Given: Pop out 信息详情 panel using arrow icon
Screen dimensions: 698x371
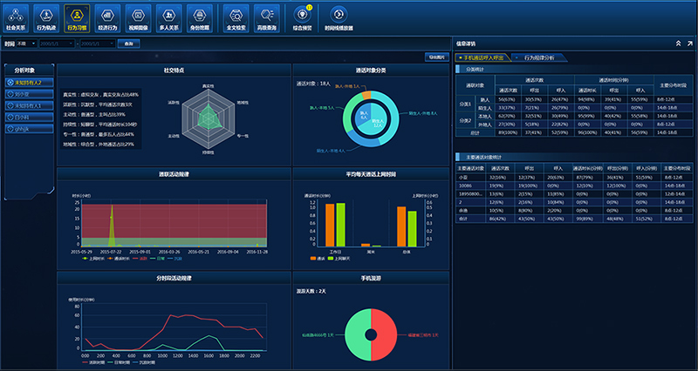Looking at the screenshot, I should (689, 43).
